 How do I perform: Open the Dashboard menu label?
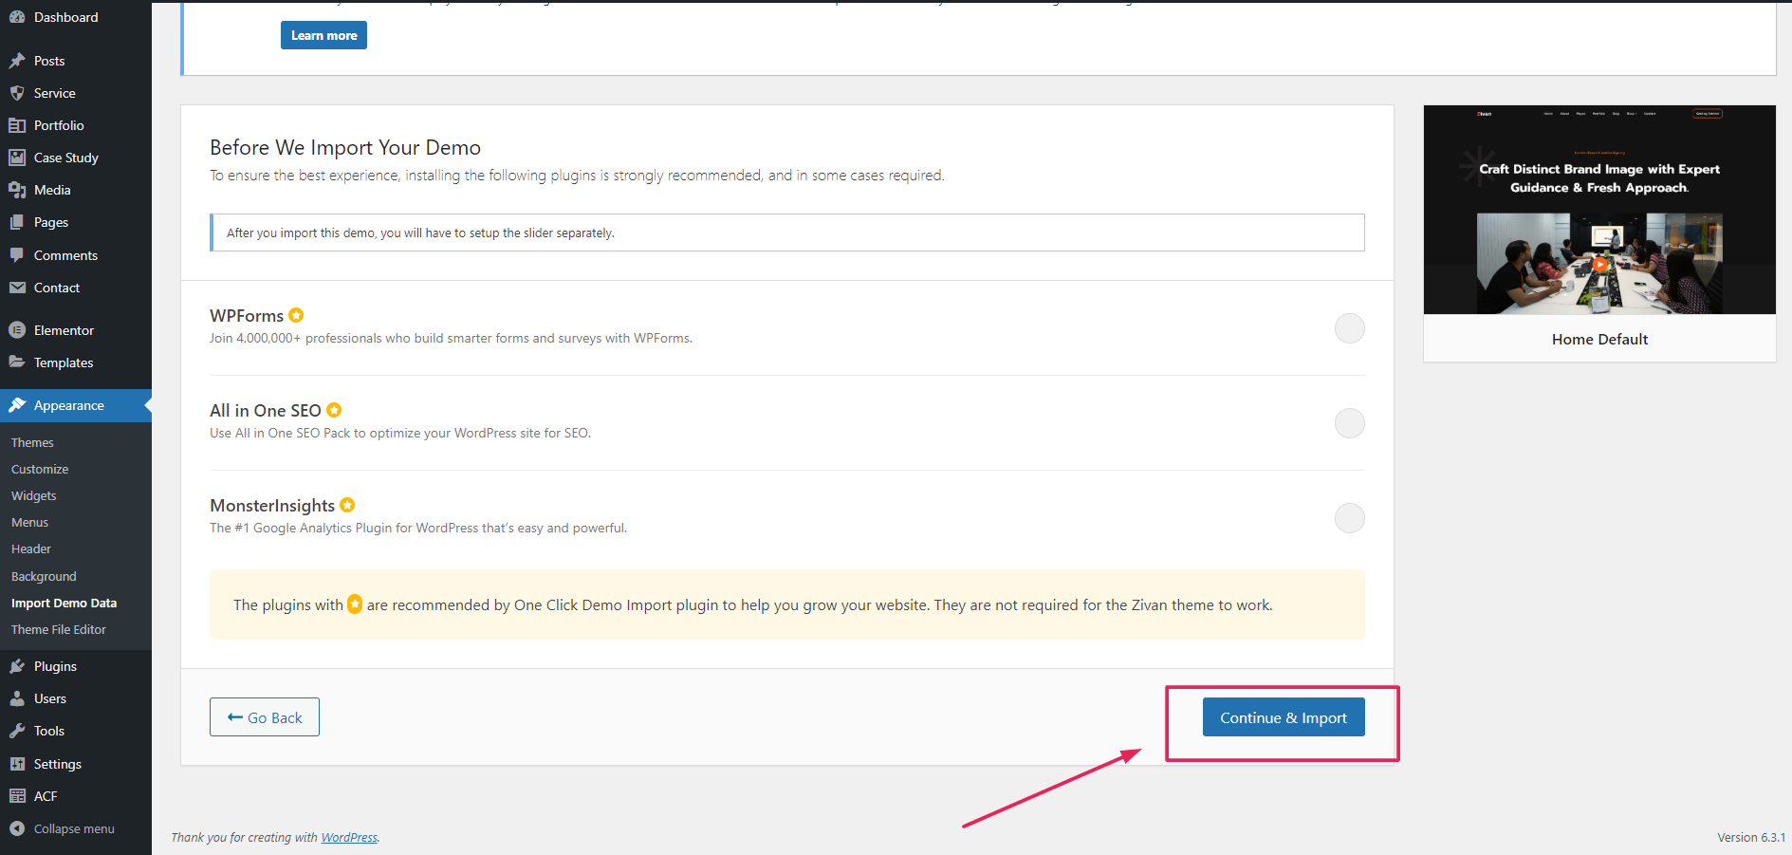point(65,17)
